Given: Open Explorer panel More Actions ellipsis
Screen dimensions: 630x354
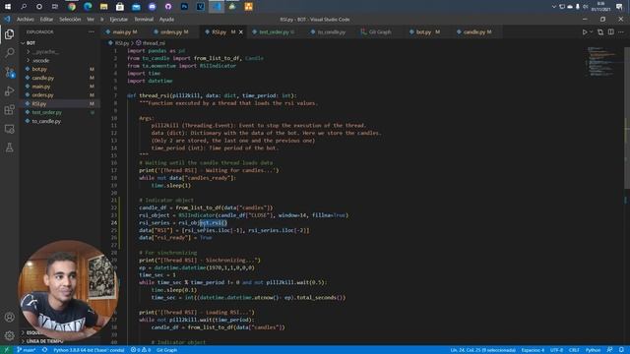Looking at the screenshot, I should click(92, 31).
